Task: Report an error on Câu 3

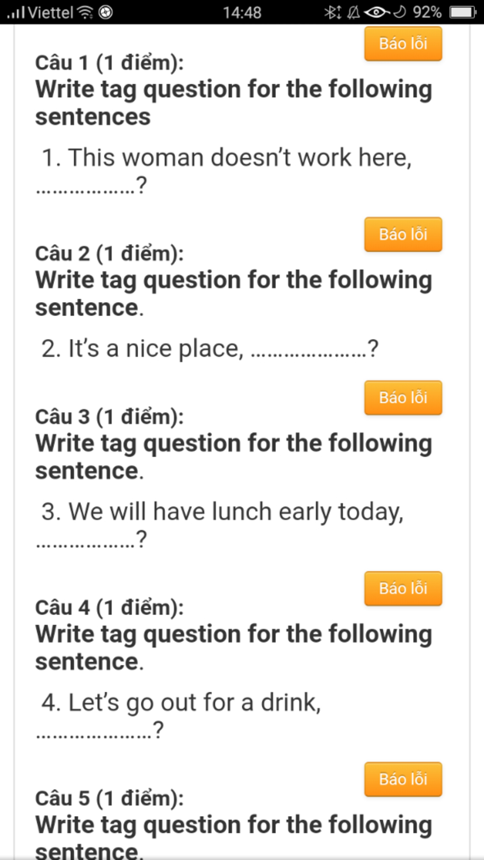Action: click(403, 397)
